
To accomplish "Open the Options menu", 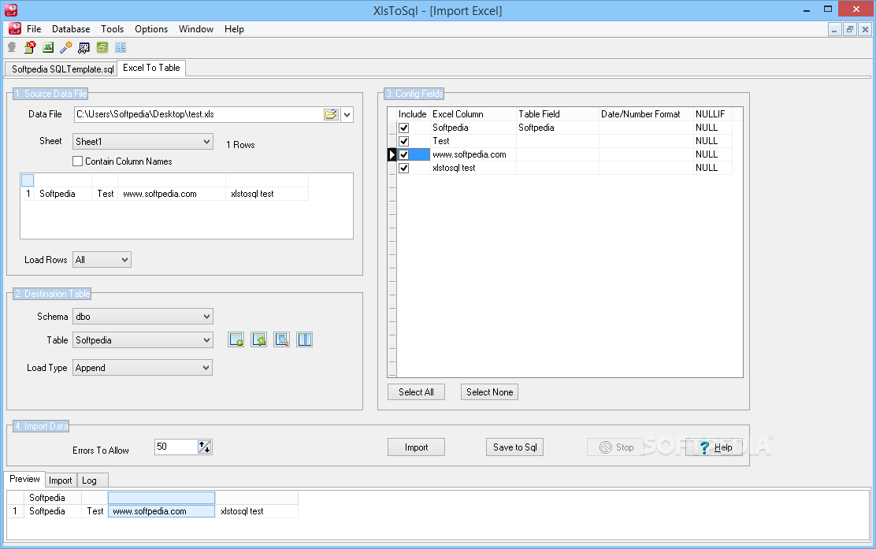I will pyautogui.click(x=150, y=29).
